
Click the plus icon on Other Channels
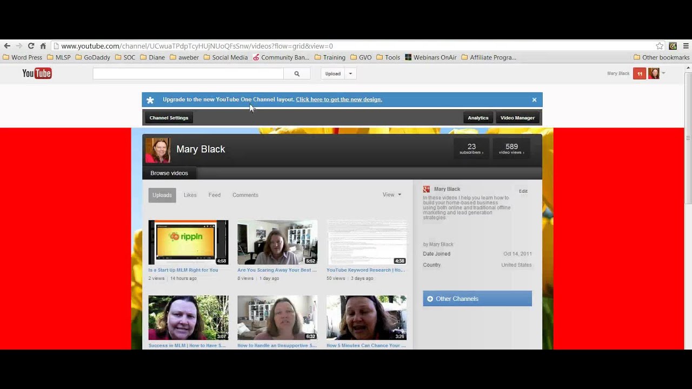[430, 299]
